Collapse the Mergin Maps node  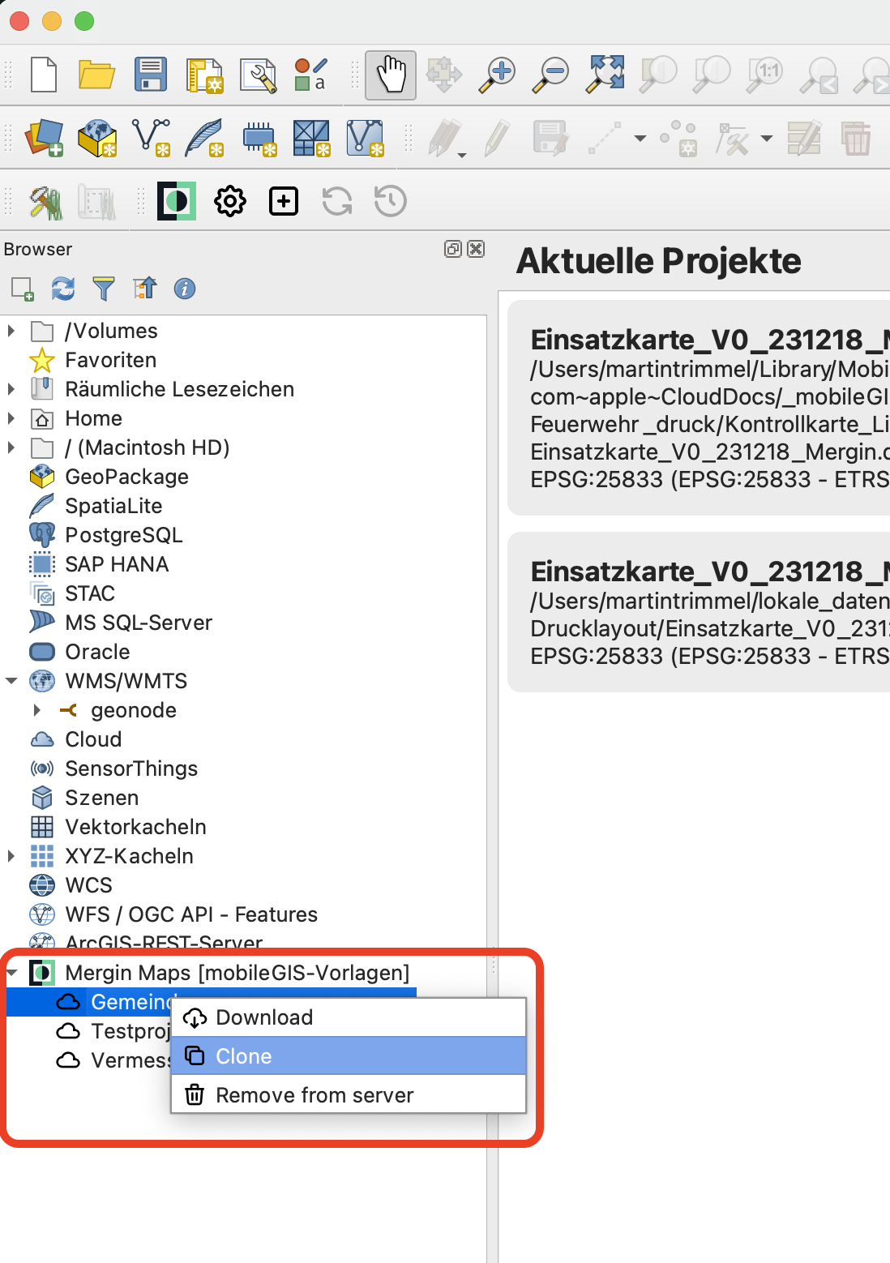click(x=11, y=973)
